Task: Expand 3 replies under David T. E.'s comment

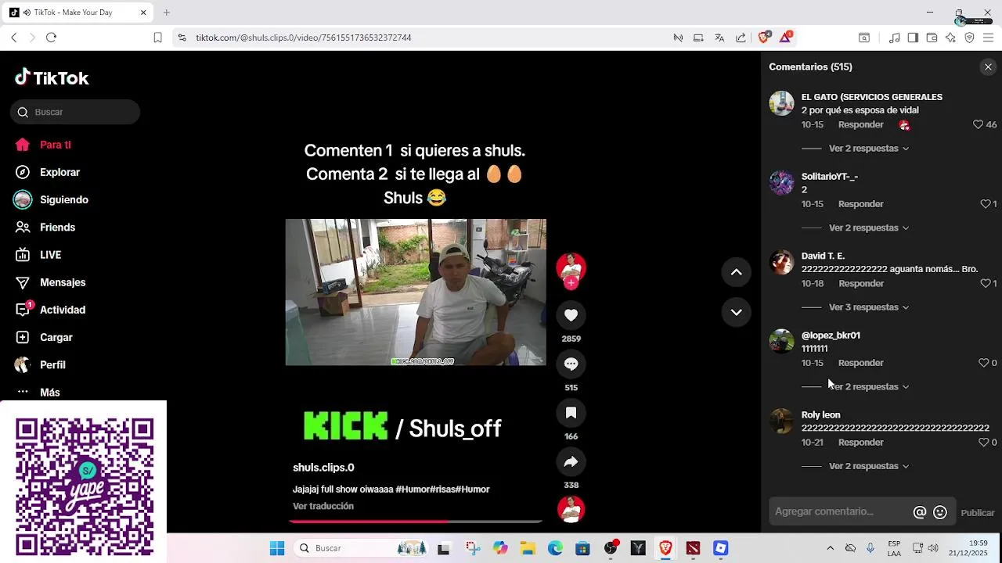Action: coord(869,307)
